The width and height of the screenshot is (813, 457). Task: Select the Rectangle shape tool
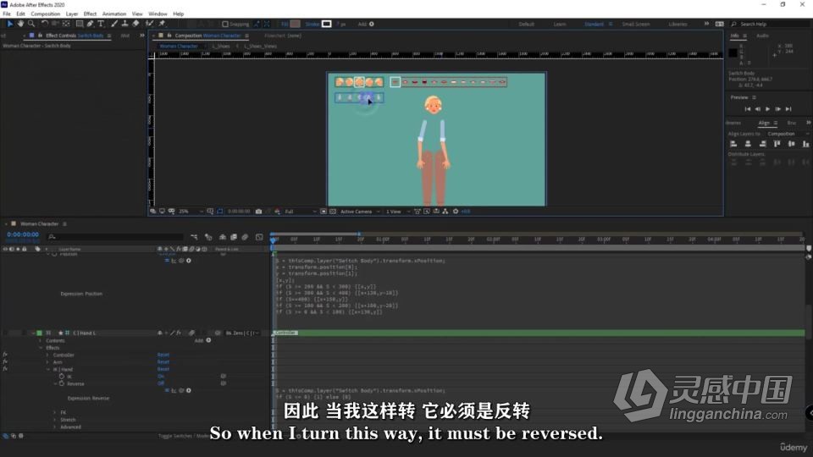pyautogui.click(x=80, y=24)
